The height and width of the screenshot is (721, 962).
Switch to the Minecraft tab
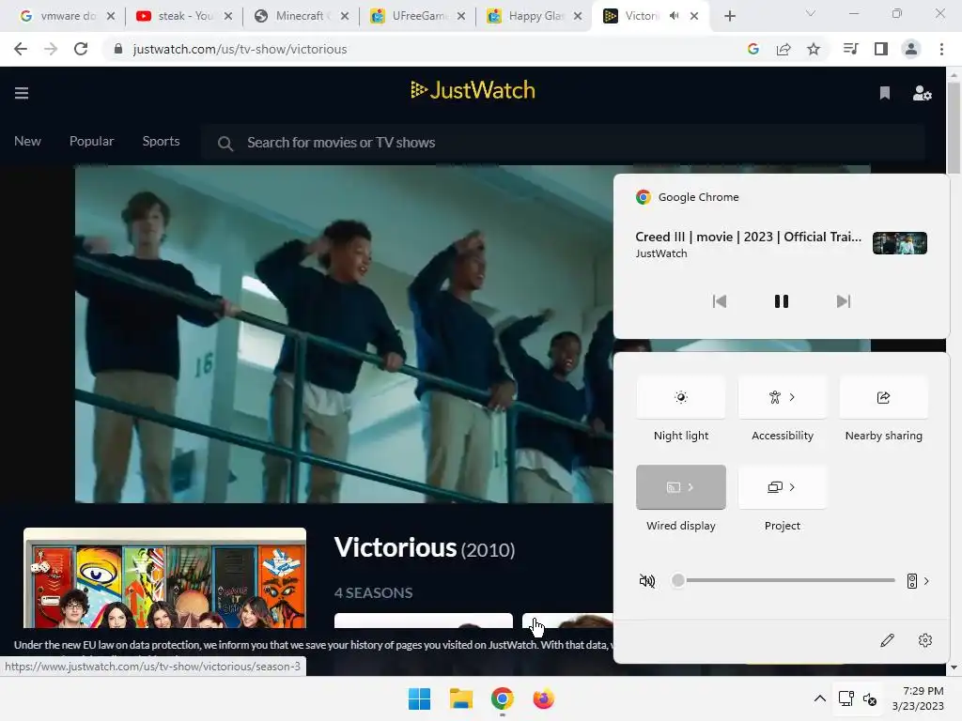pyautogui.click(x=301, y=16)
